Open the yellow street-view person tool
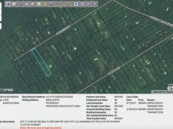The width and height of the screenshot is (173, 129). tap(45, 4)
